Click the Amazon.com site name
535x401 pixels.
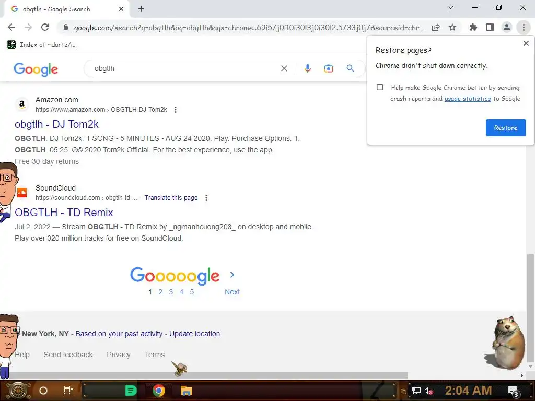(x=56, y=100)
